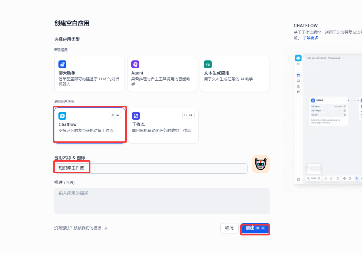
Task: Open the 了解更多 link
Action: [310, 38]
